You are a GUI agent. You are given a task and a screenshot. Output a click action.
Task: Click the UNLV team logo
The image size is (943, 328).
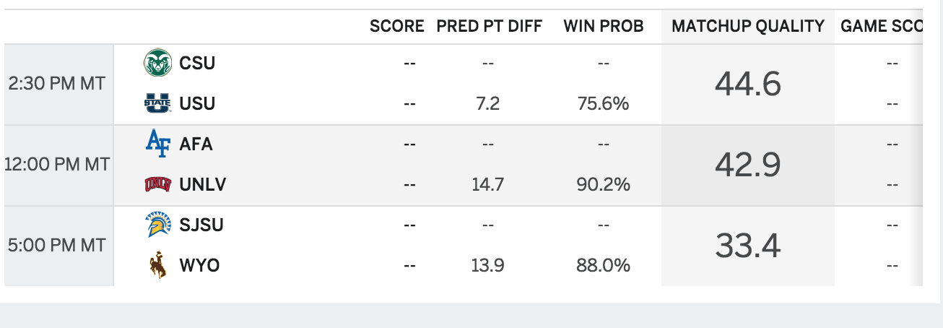tap(157, 184)
